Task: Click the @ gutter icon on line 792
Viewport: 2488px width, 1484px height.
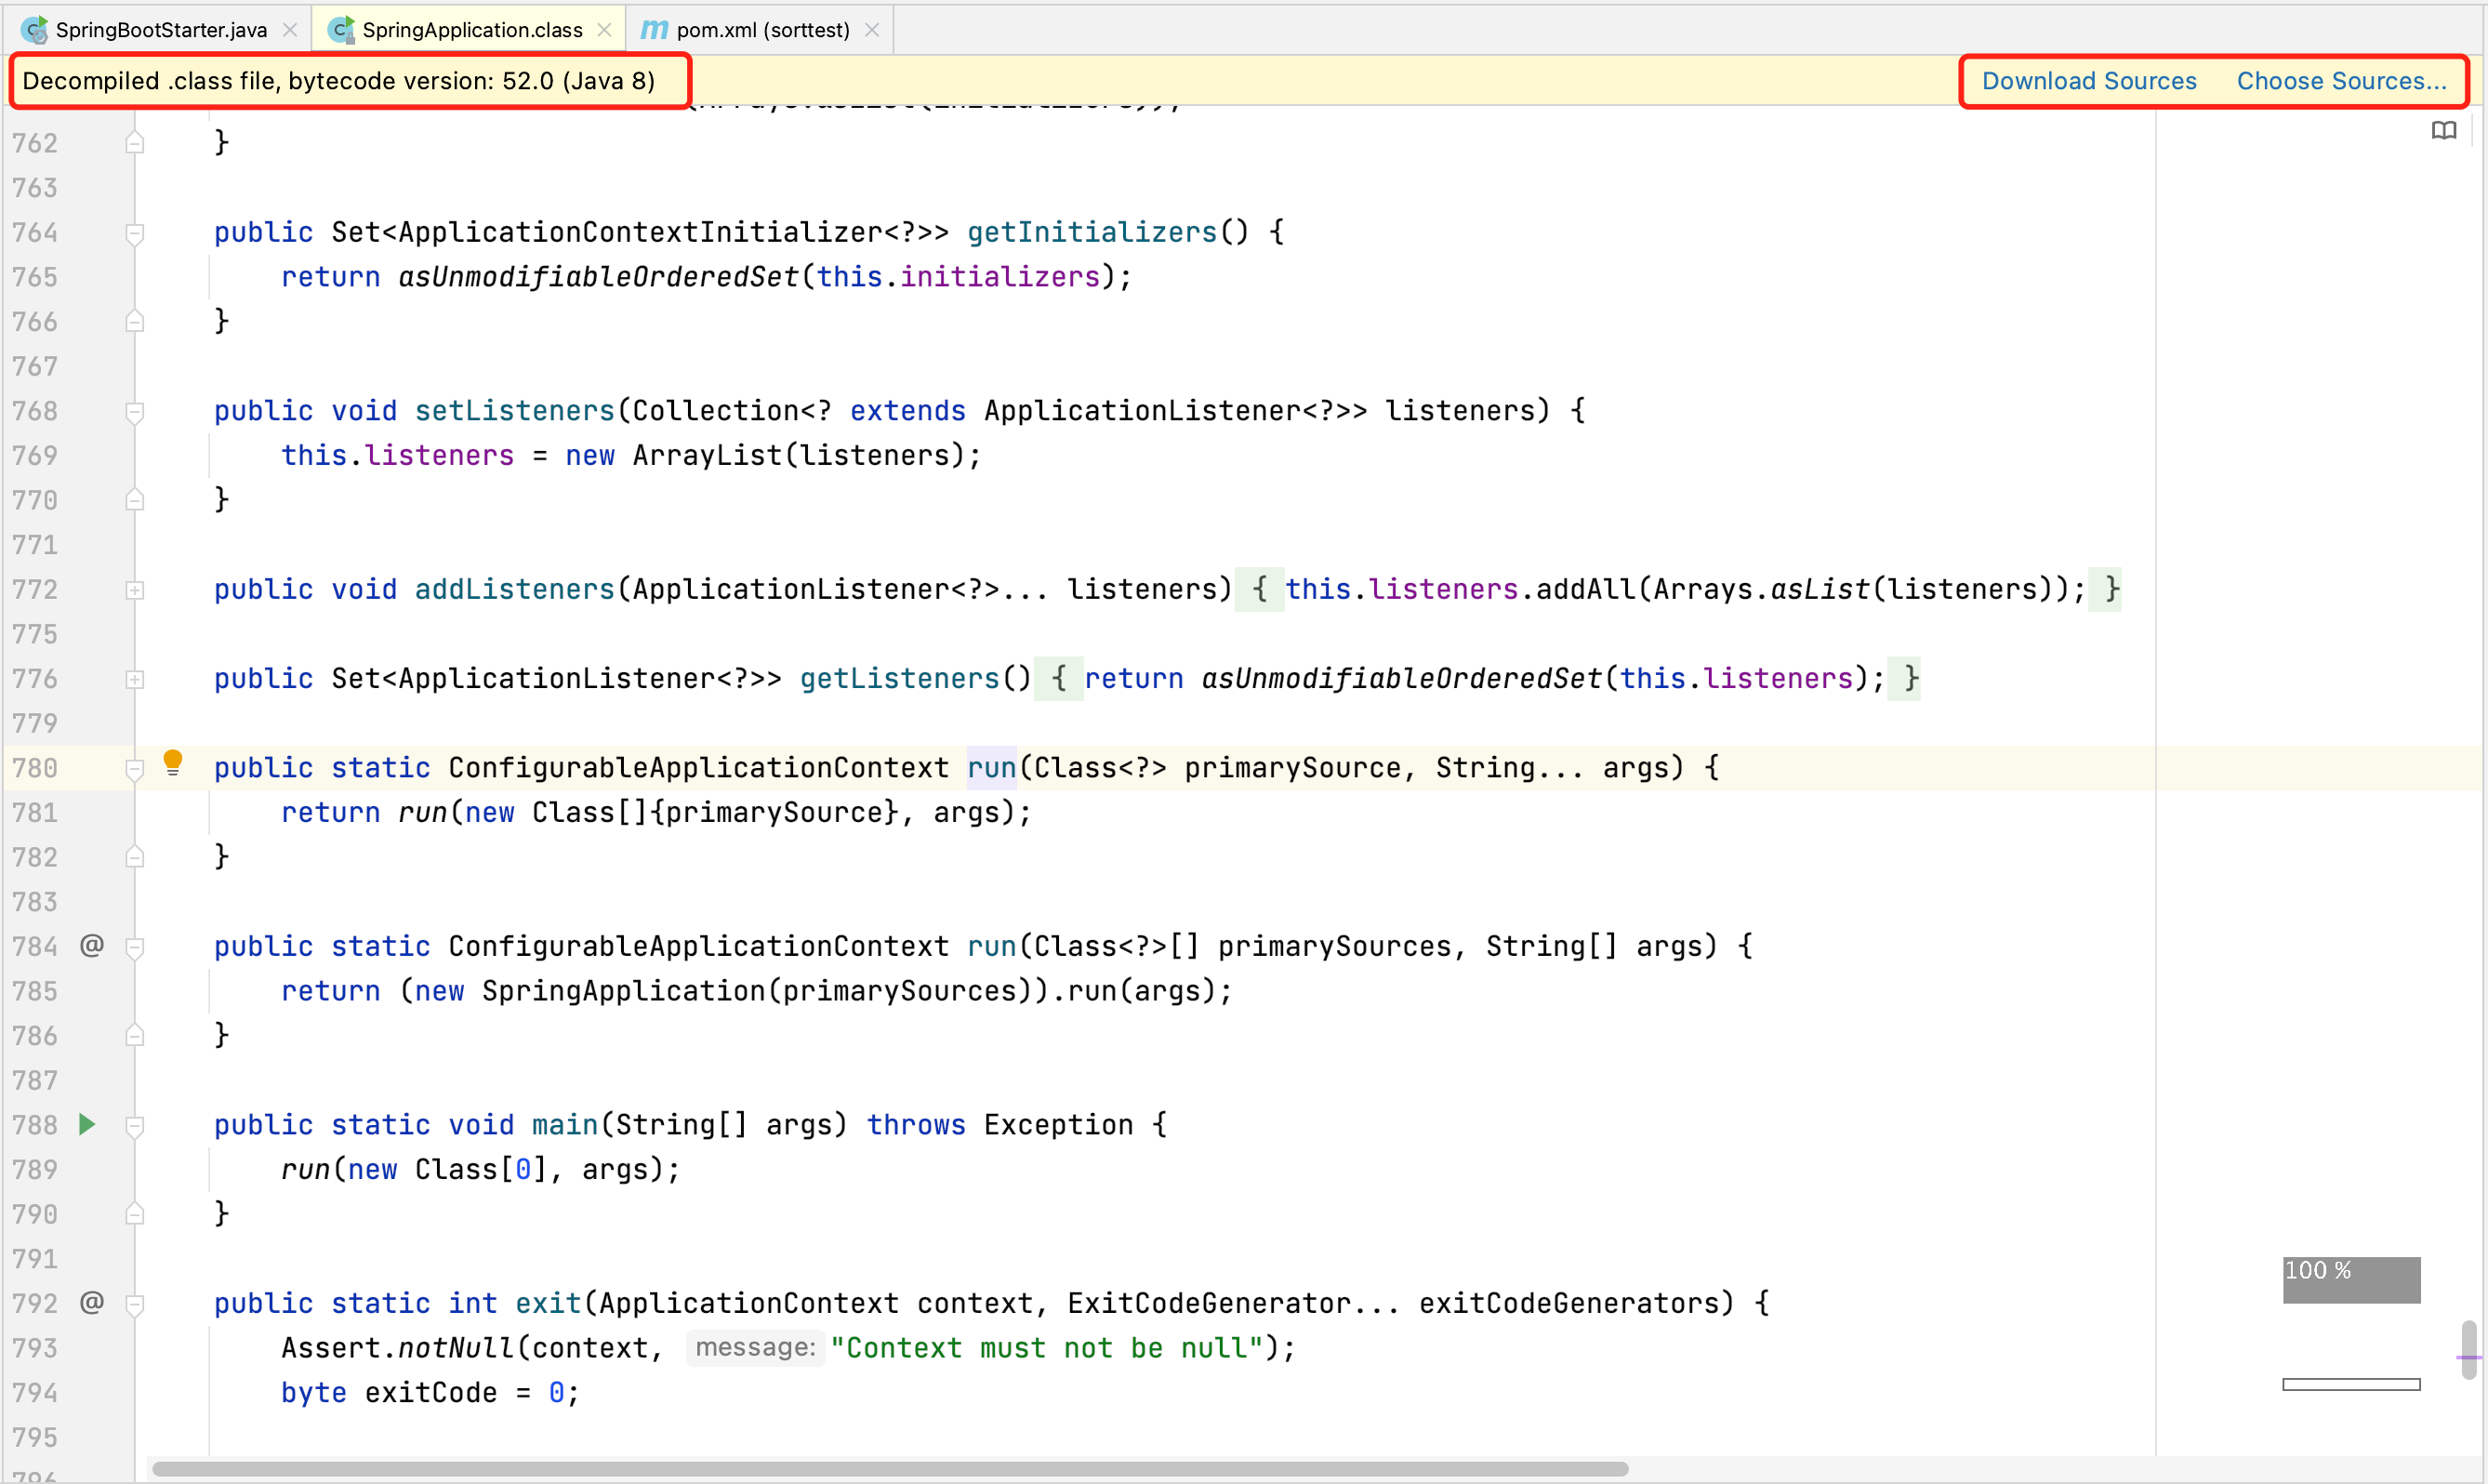Action: tap(91, 1302)
